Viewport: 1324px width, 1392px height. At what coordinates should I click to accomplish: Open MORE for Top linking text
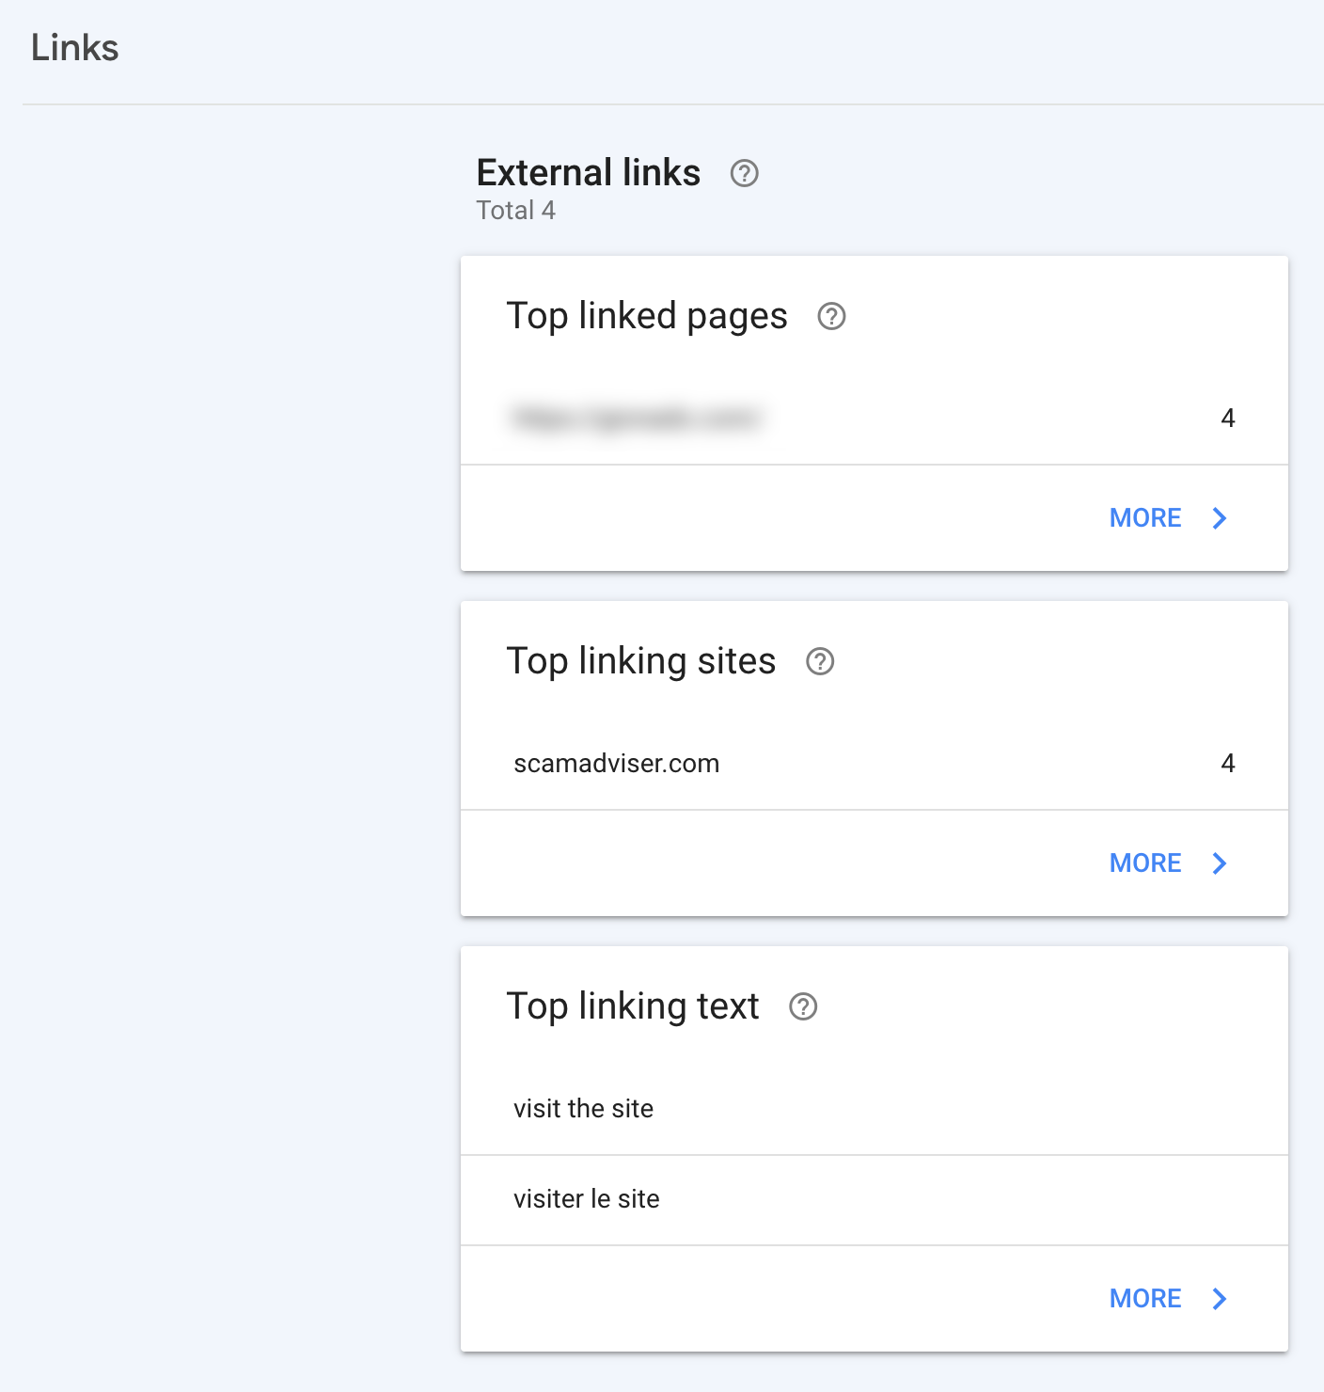(x=1145, y=1299)
